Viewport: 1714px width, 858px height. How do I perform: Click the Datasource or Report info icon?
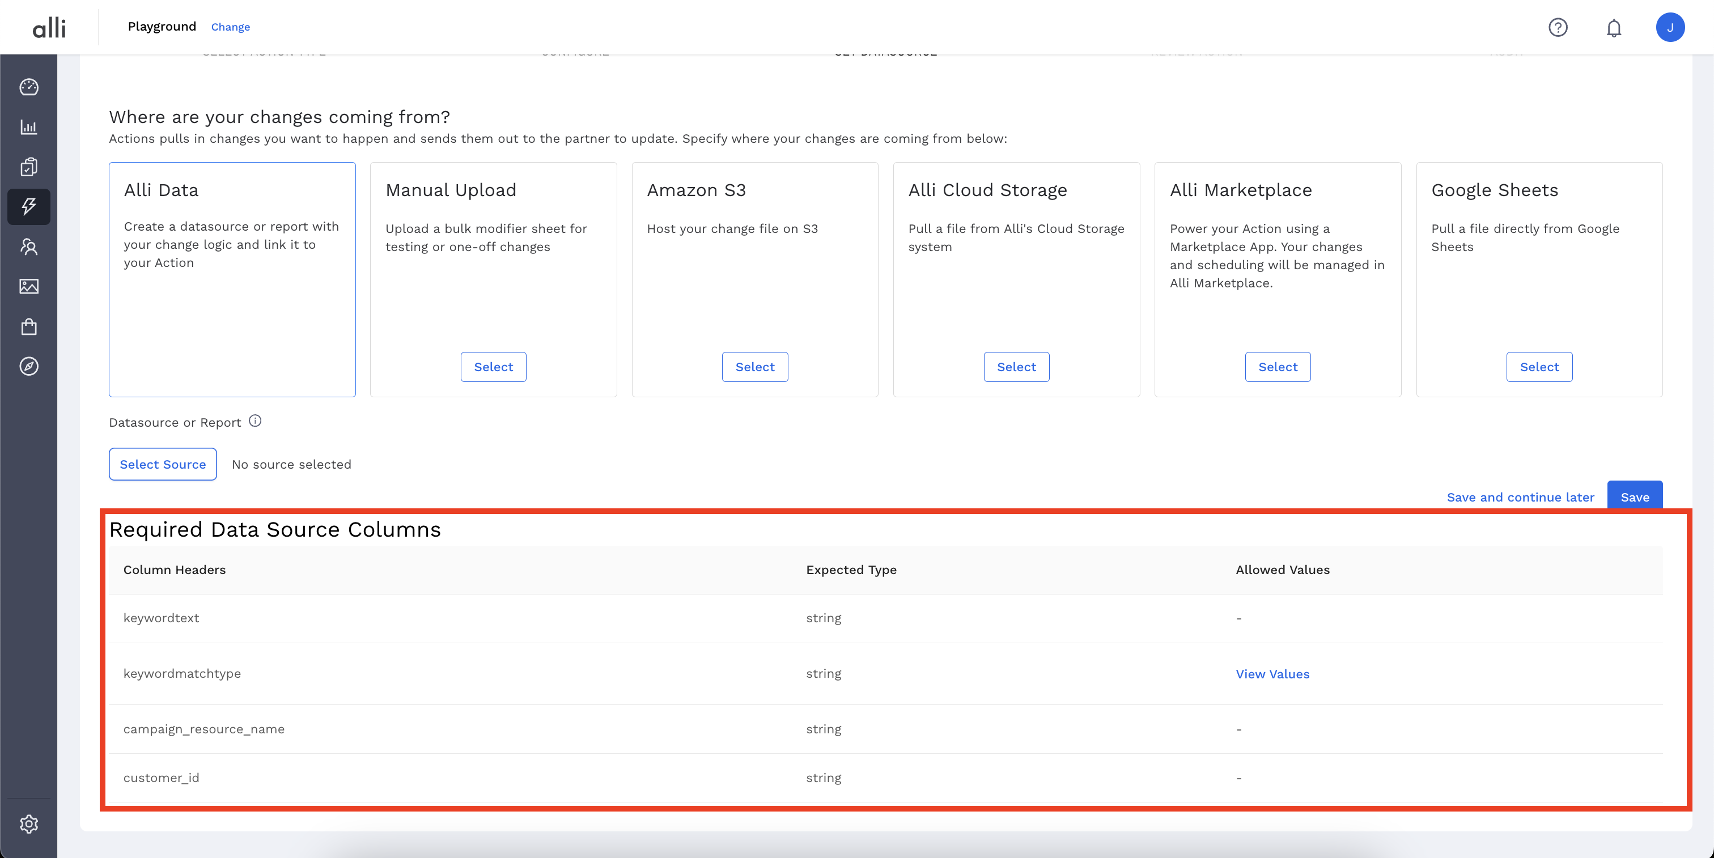[255, 421]
